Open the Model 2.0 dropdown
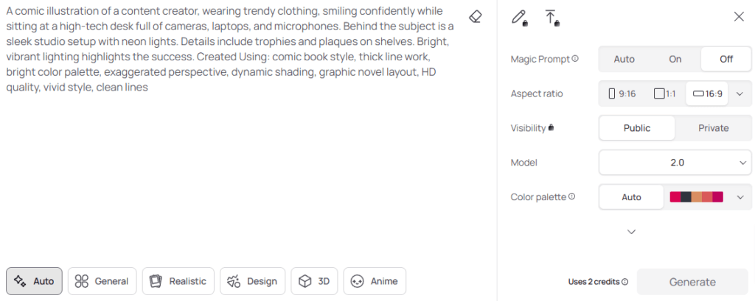 pos(675,163)
